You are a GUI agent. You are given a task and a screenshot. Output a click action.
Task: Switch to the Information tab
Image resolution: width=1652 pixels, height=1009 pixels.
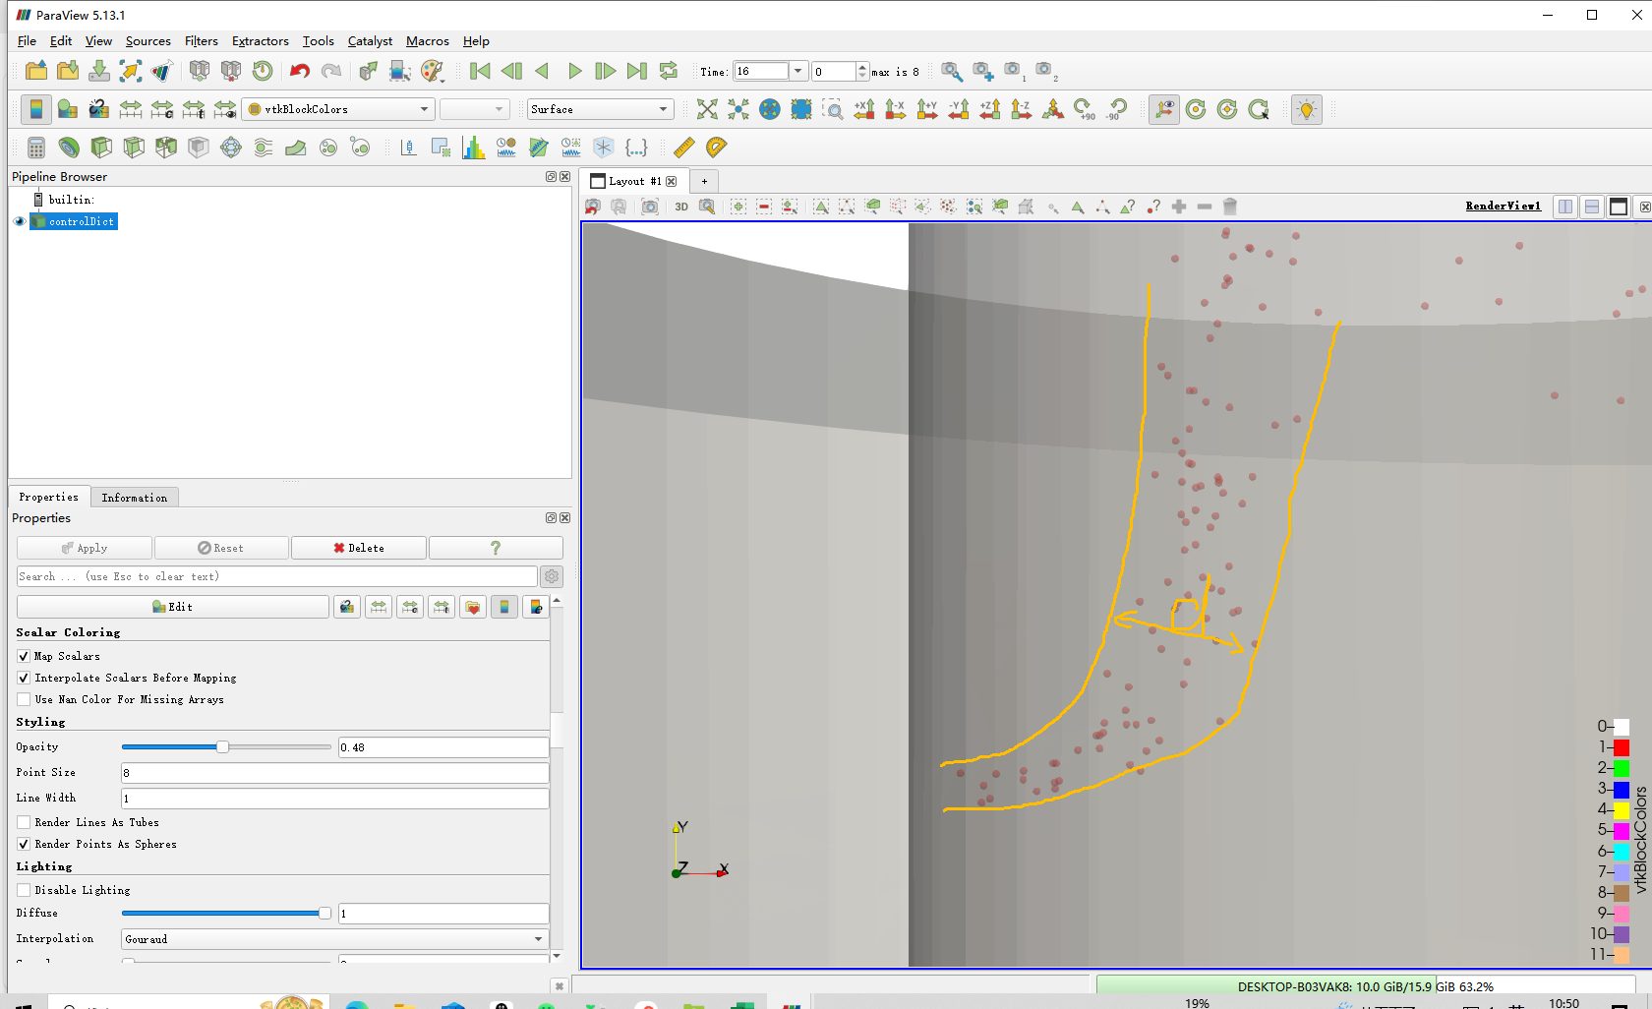tap(134, 498)
